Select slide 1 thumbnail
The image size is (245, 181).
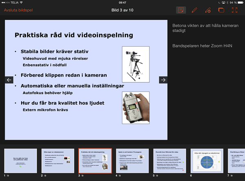point(20,161)
